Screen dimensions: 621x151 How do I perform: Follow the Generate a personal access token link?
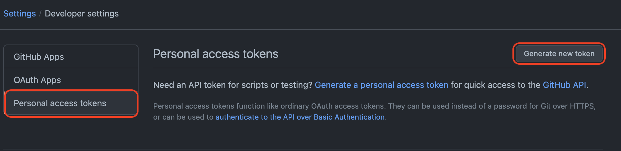click(381, 85)
